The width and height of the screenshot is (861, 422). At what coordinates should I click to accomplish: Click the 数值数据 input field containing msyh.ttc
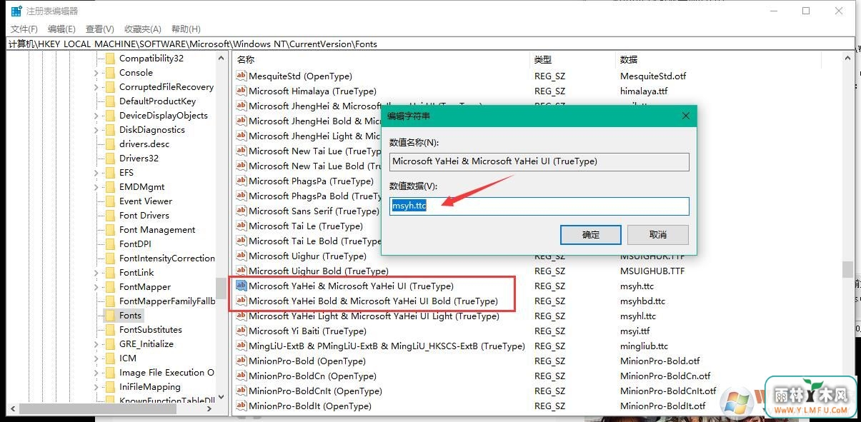(x=539, y=206)
